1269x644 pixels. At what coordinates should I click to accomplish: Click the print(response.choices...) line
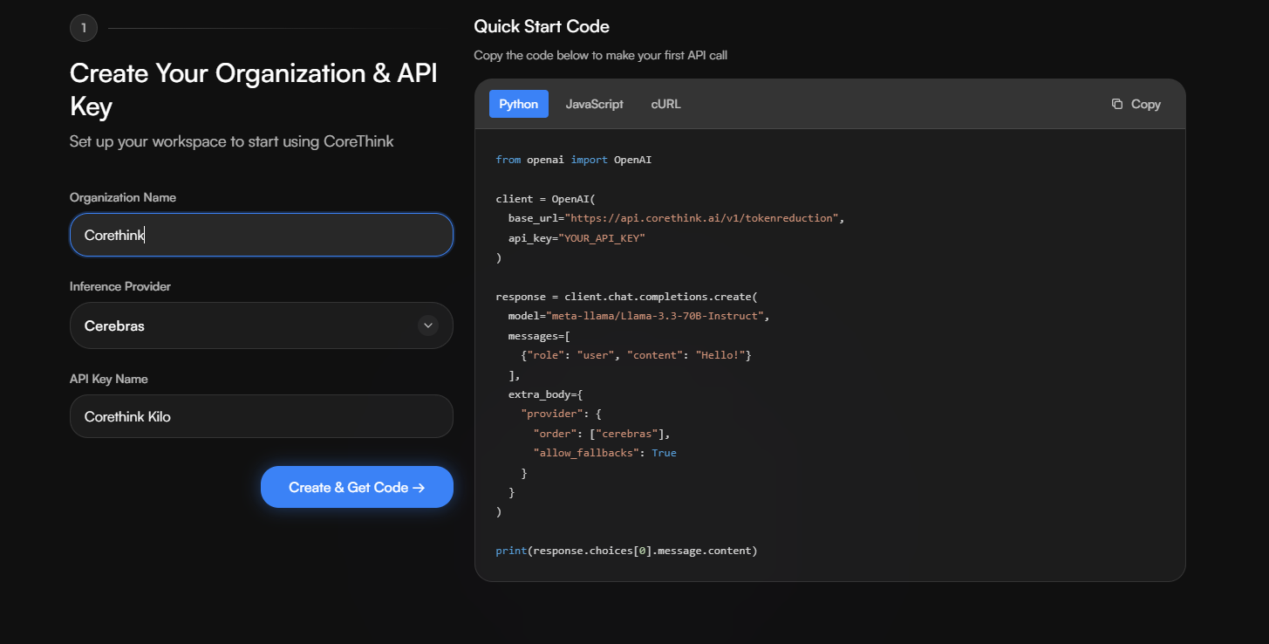pyautogui.click(x=626, y=551)
